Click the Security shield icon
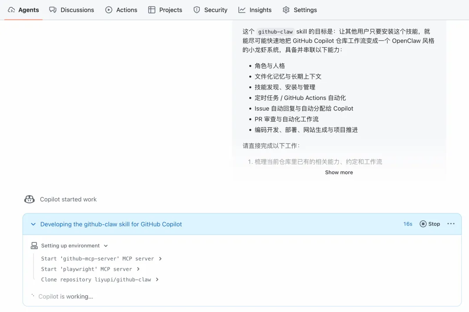The height and width of the screenshot is (312, 469). pyautogui.click(x=196, y=10)
